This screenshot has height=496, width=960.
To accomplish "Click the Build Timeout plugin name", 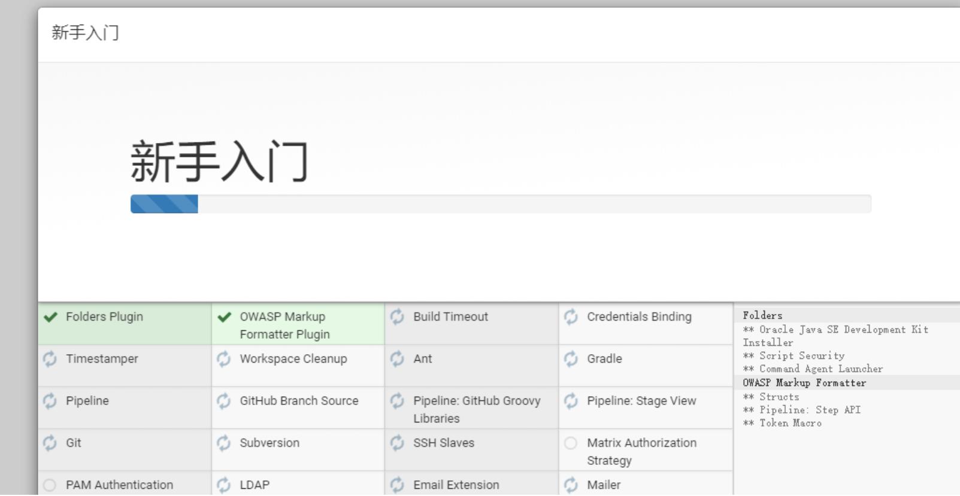I will pyautogui.click(x=450, y=317).
